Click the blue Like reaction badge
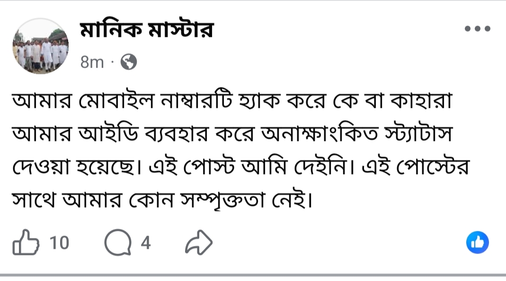The image size is (506, 281). [477, 243]
